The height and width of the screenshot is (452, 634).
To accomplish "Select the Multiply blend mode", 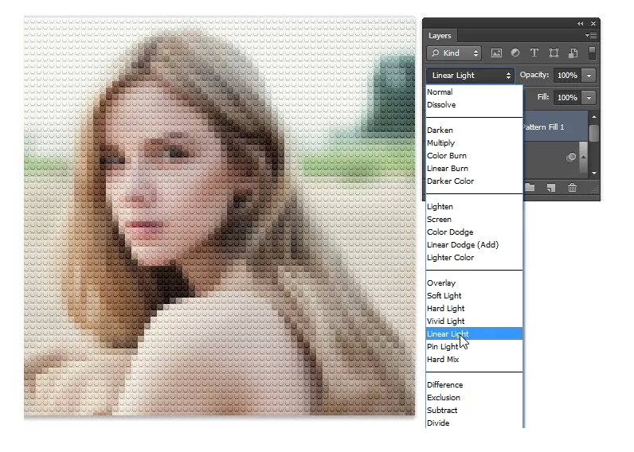I will coord(440,143).
